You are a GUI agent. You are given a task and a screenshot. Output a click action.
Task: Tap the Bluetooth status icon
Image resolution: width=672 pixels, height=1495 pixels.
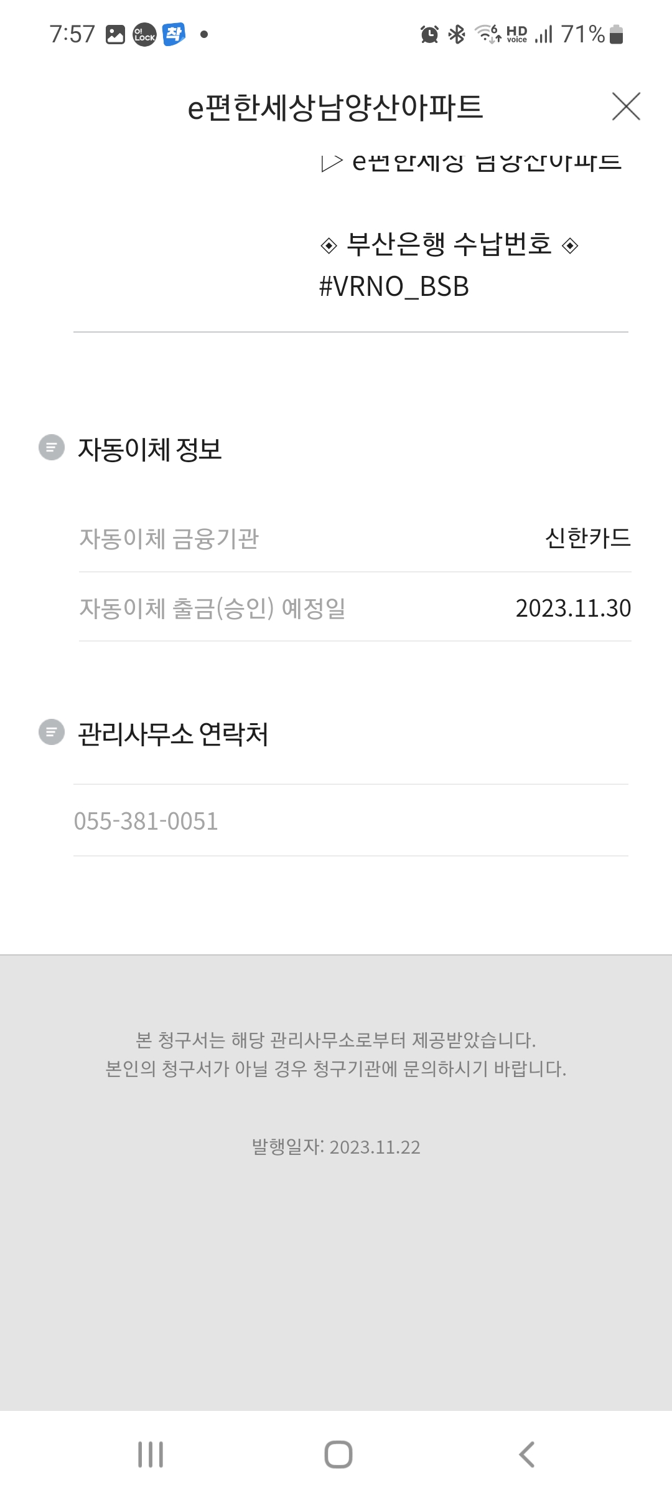coord(457,34)
